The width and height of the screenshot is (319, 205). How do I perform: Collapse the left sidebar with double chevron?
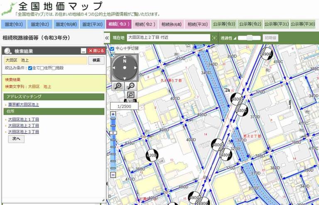coord(107,38)
